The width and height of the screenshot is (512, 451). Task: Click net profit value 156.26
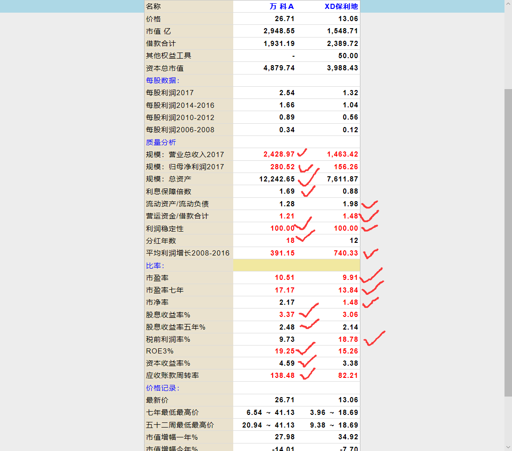coord(346,167)
